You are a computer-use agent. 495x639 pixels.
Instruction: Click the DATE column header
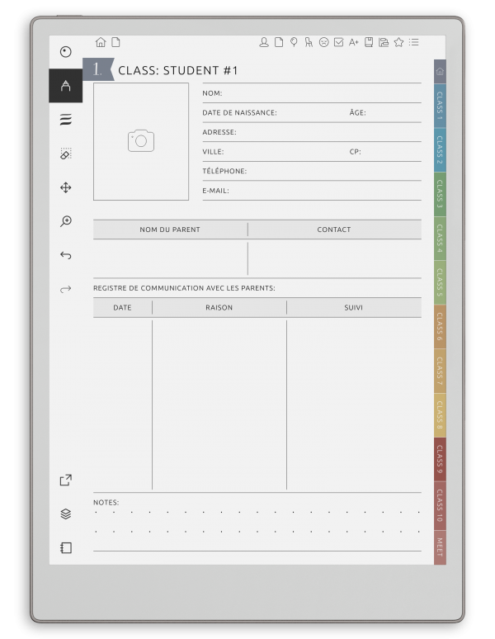coord(123,308)
